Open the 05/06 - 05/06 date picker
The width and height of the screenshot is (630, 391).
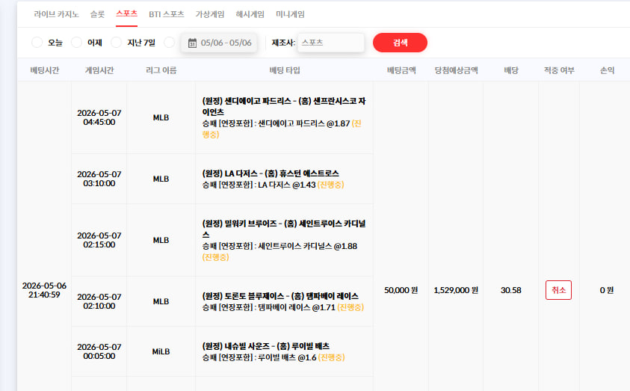(x=220, y=43)
